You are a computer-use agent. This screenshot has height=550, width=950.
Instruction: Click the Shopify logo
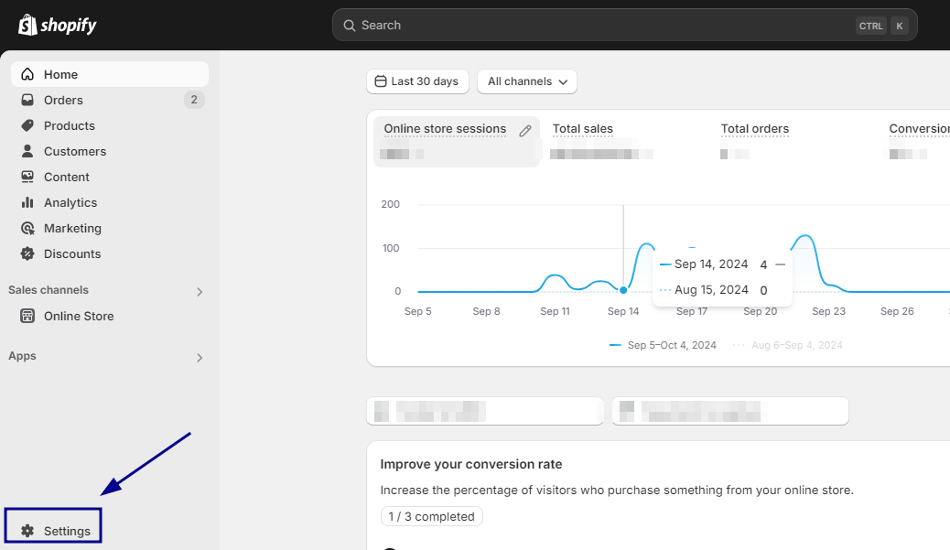[57, 25]
